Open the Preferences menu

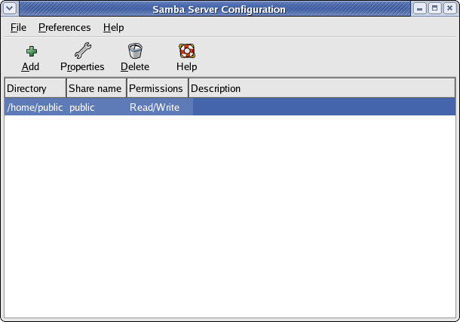[65, 28]
